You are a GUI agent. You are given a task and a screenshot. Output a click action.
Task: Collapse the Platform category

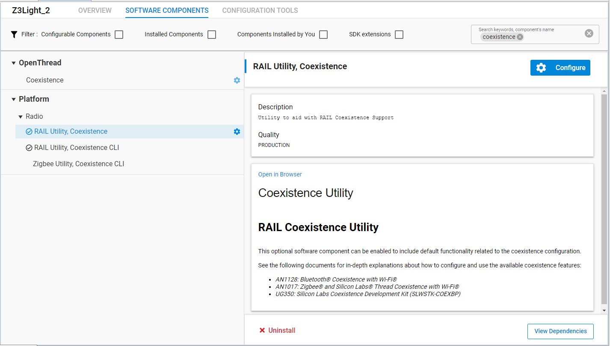14,100
